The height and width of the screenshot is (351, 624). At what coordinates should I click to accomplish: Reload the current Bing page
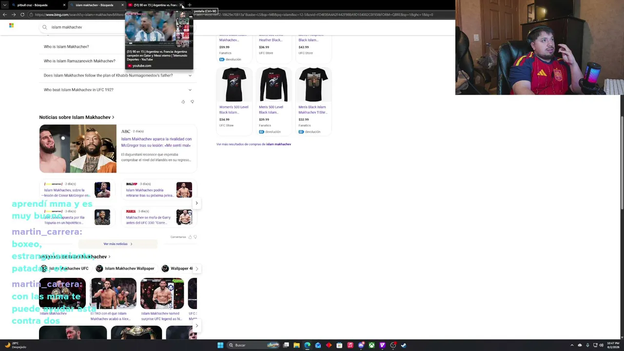point(22,15)
